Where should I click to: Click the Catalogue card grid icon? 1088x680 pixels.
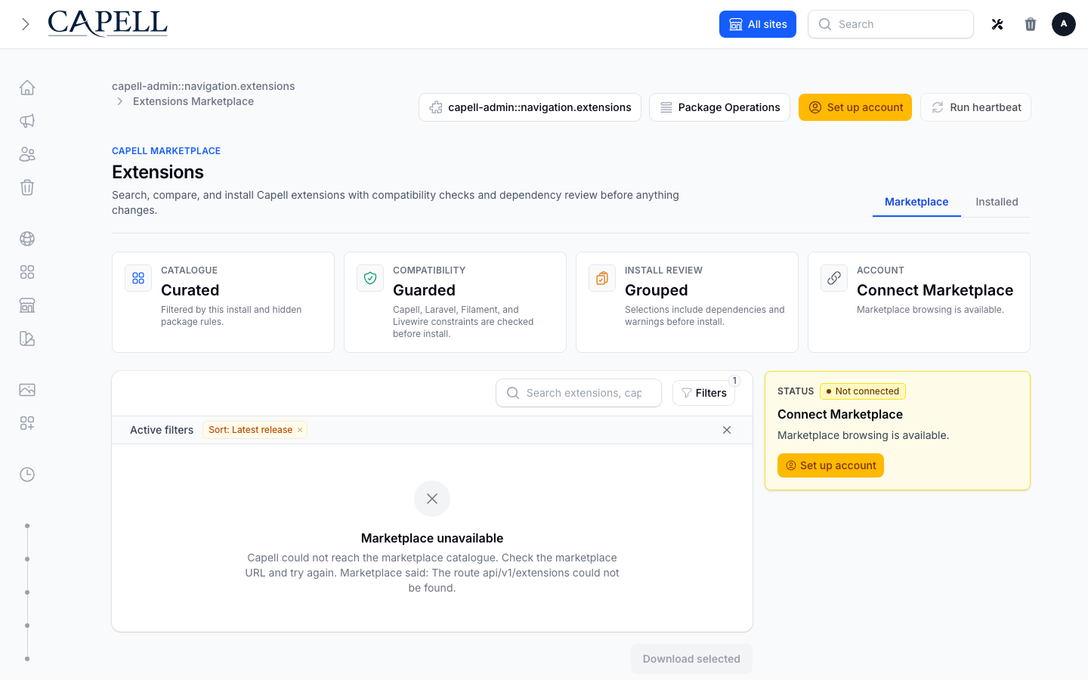click(x=138, y=278)
